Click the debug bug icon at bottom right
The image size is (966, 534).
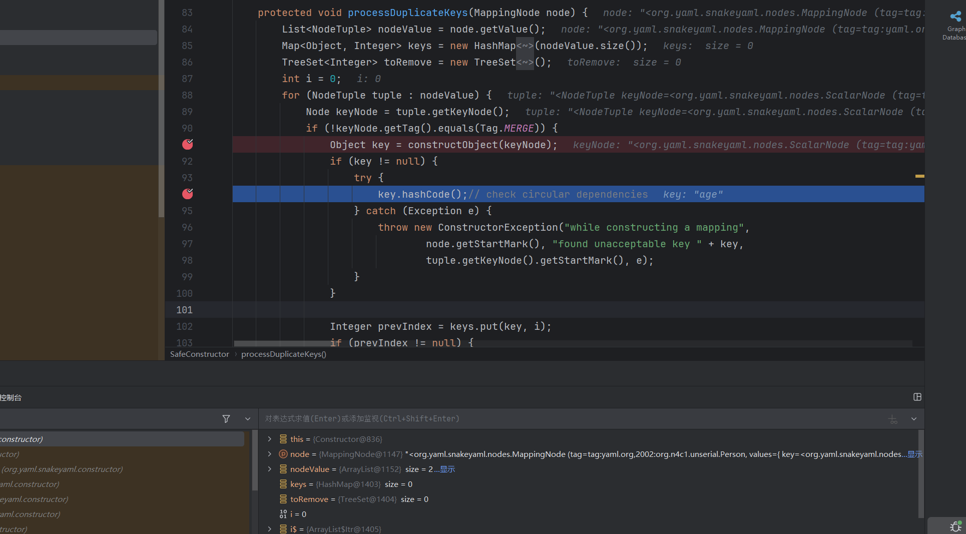(x=955, y=526)
